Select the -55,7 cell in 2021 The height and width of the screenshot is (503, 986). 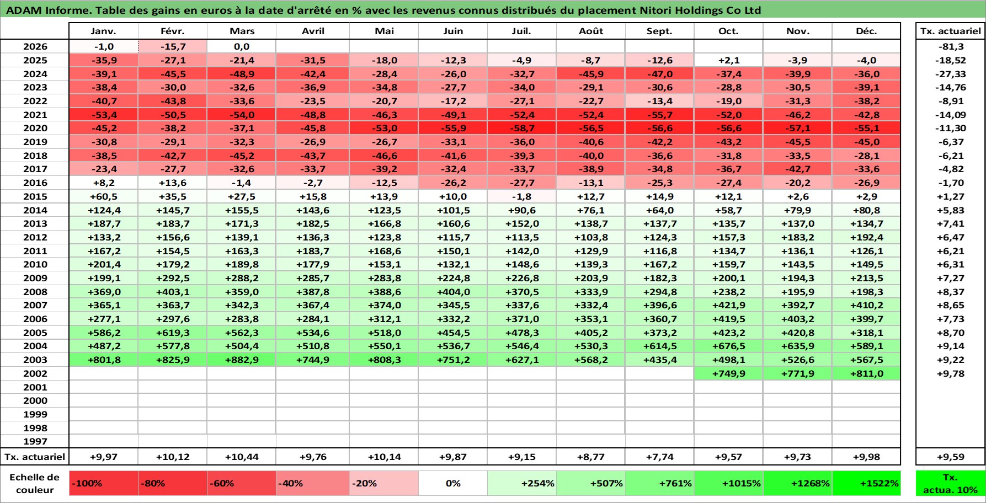coord(660,115)
